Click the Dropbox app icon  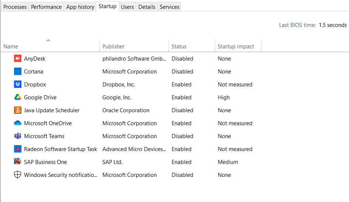tap(18, 84)
